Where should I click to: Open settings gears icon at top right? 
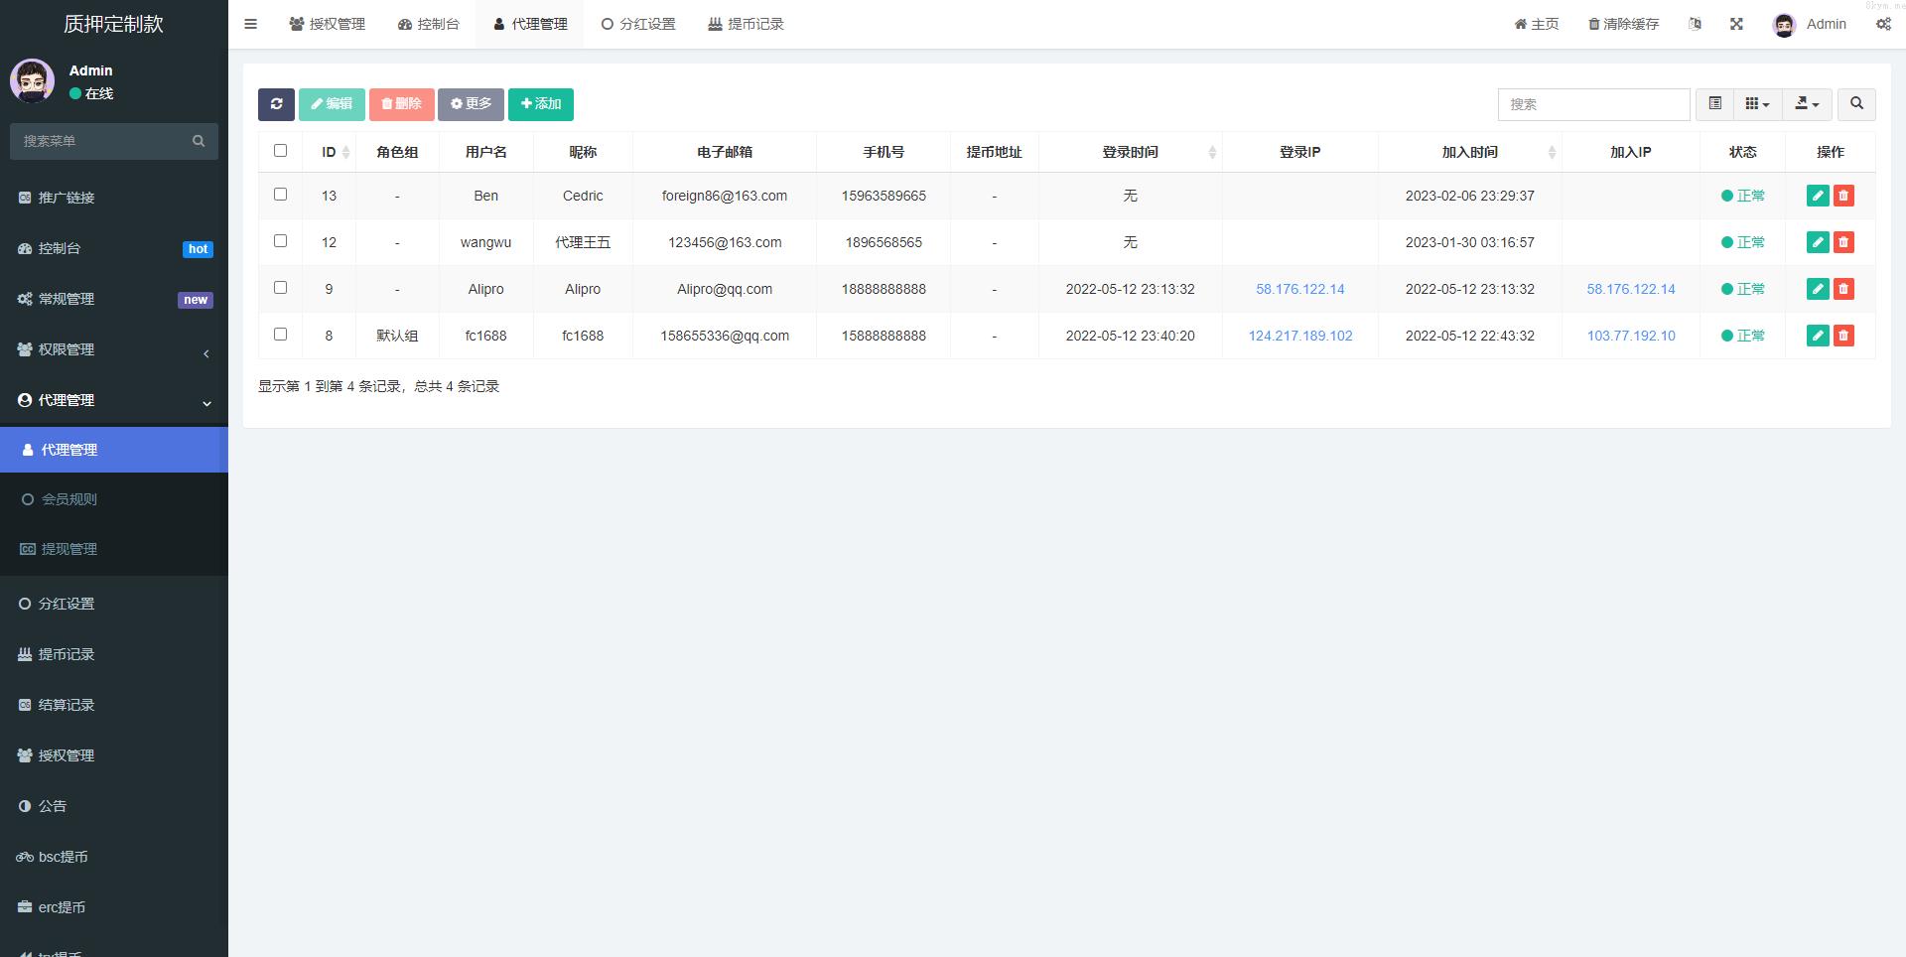(1883, 24)
